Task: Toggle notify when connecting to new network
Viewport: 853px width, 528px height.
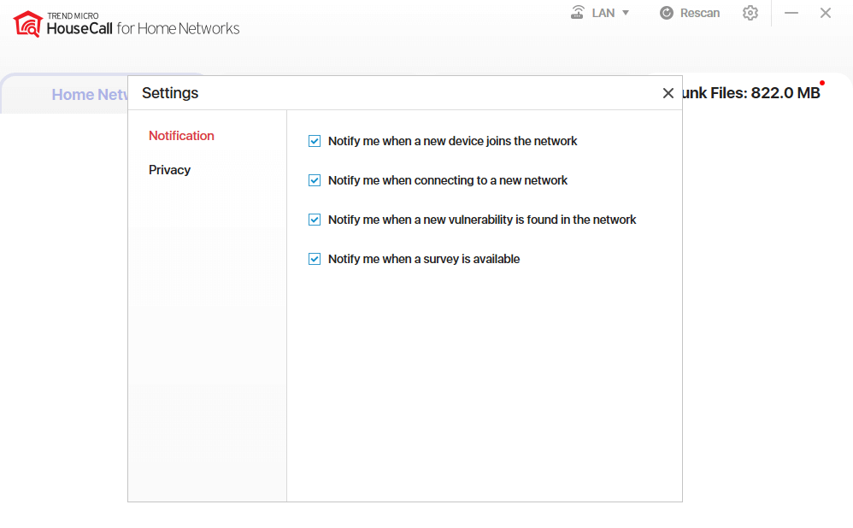Action: [315, 180]
